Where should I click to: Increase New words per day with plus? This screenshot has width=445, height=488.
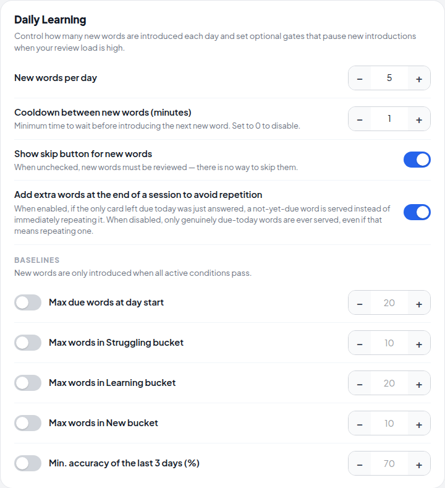coord(419,78)
